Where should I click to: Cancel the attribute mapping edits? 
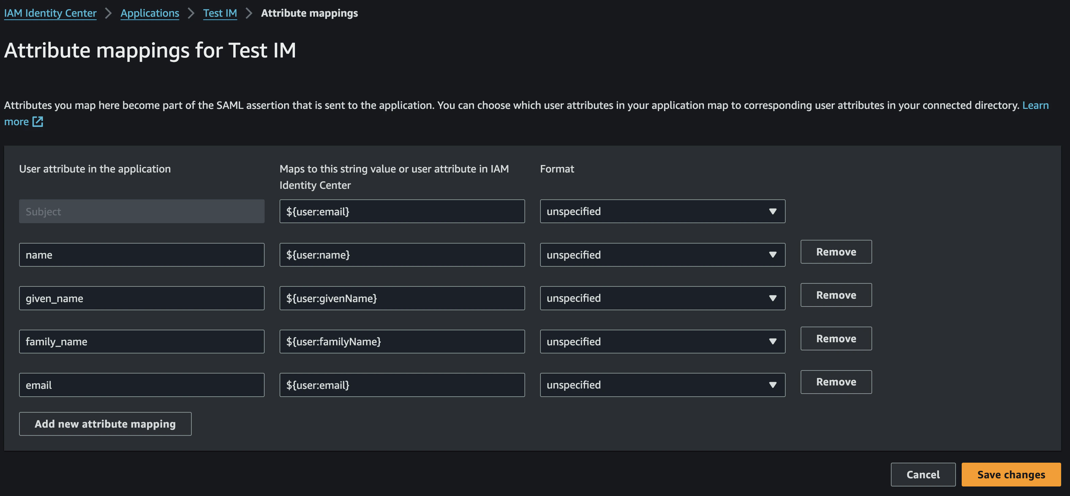pyautogui.click(x=923, y=475)
